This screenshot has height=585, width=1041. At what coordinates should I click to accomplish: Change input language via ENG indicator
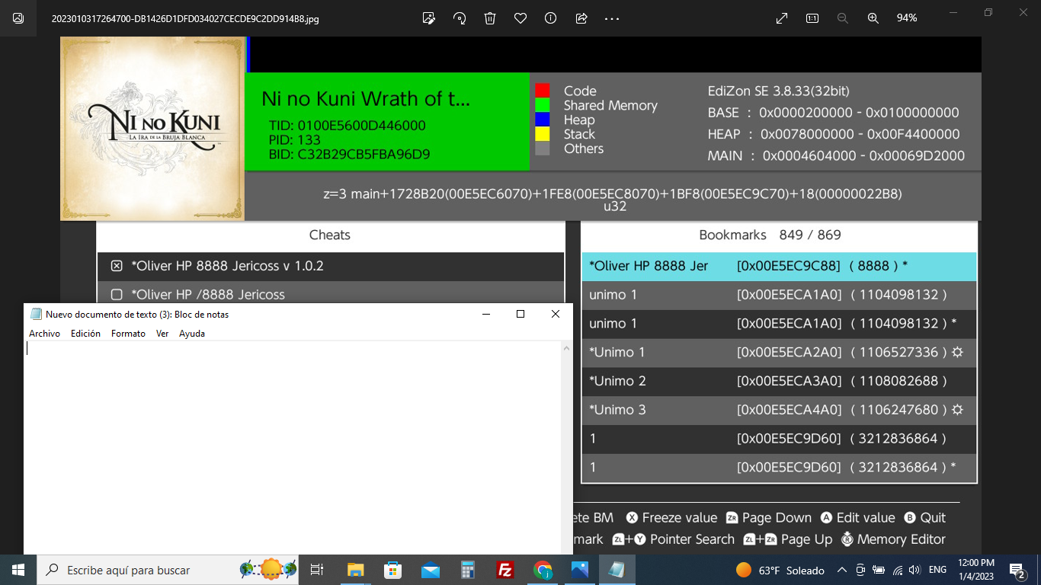coord(938,570)
